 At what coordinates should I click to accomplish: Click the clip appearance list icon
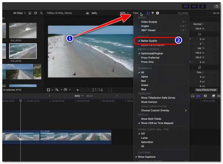tap(30, 13)
